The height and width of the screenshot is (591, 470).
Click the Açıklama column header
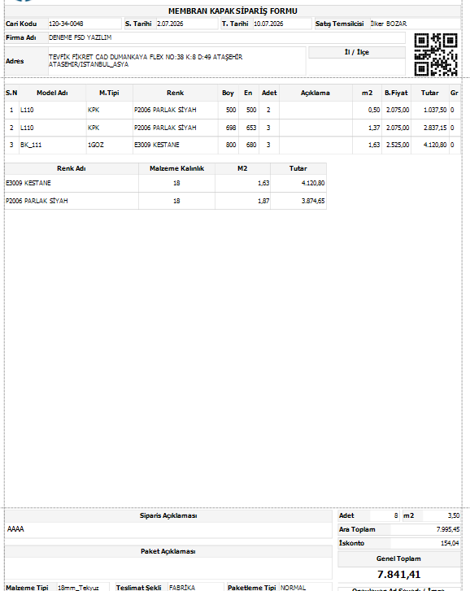[315, 93]
